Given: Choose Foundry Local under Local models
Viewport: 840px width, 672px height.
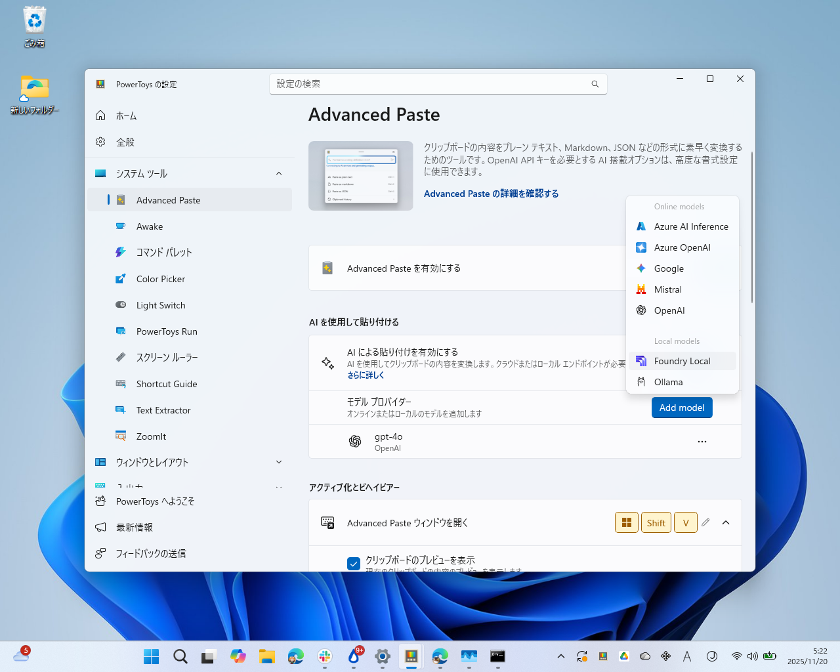Looking at the screenshot, I should coord(682,360).
